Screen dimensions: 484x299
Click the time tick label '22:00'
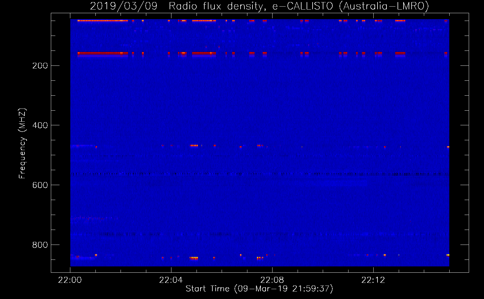point(70,280)
